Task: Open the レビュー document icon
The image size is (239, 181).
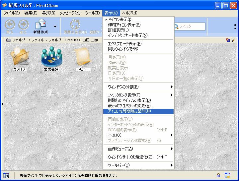Action: [83, 57]
